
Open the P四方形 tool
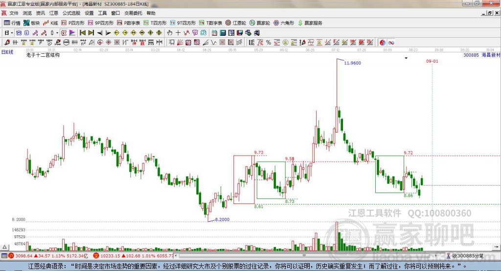pos(72,23)
